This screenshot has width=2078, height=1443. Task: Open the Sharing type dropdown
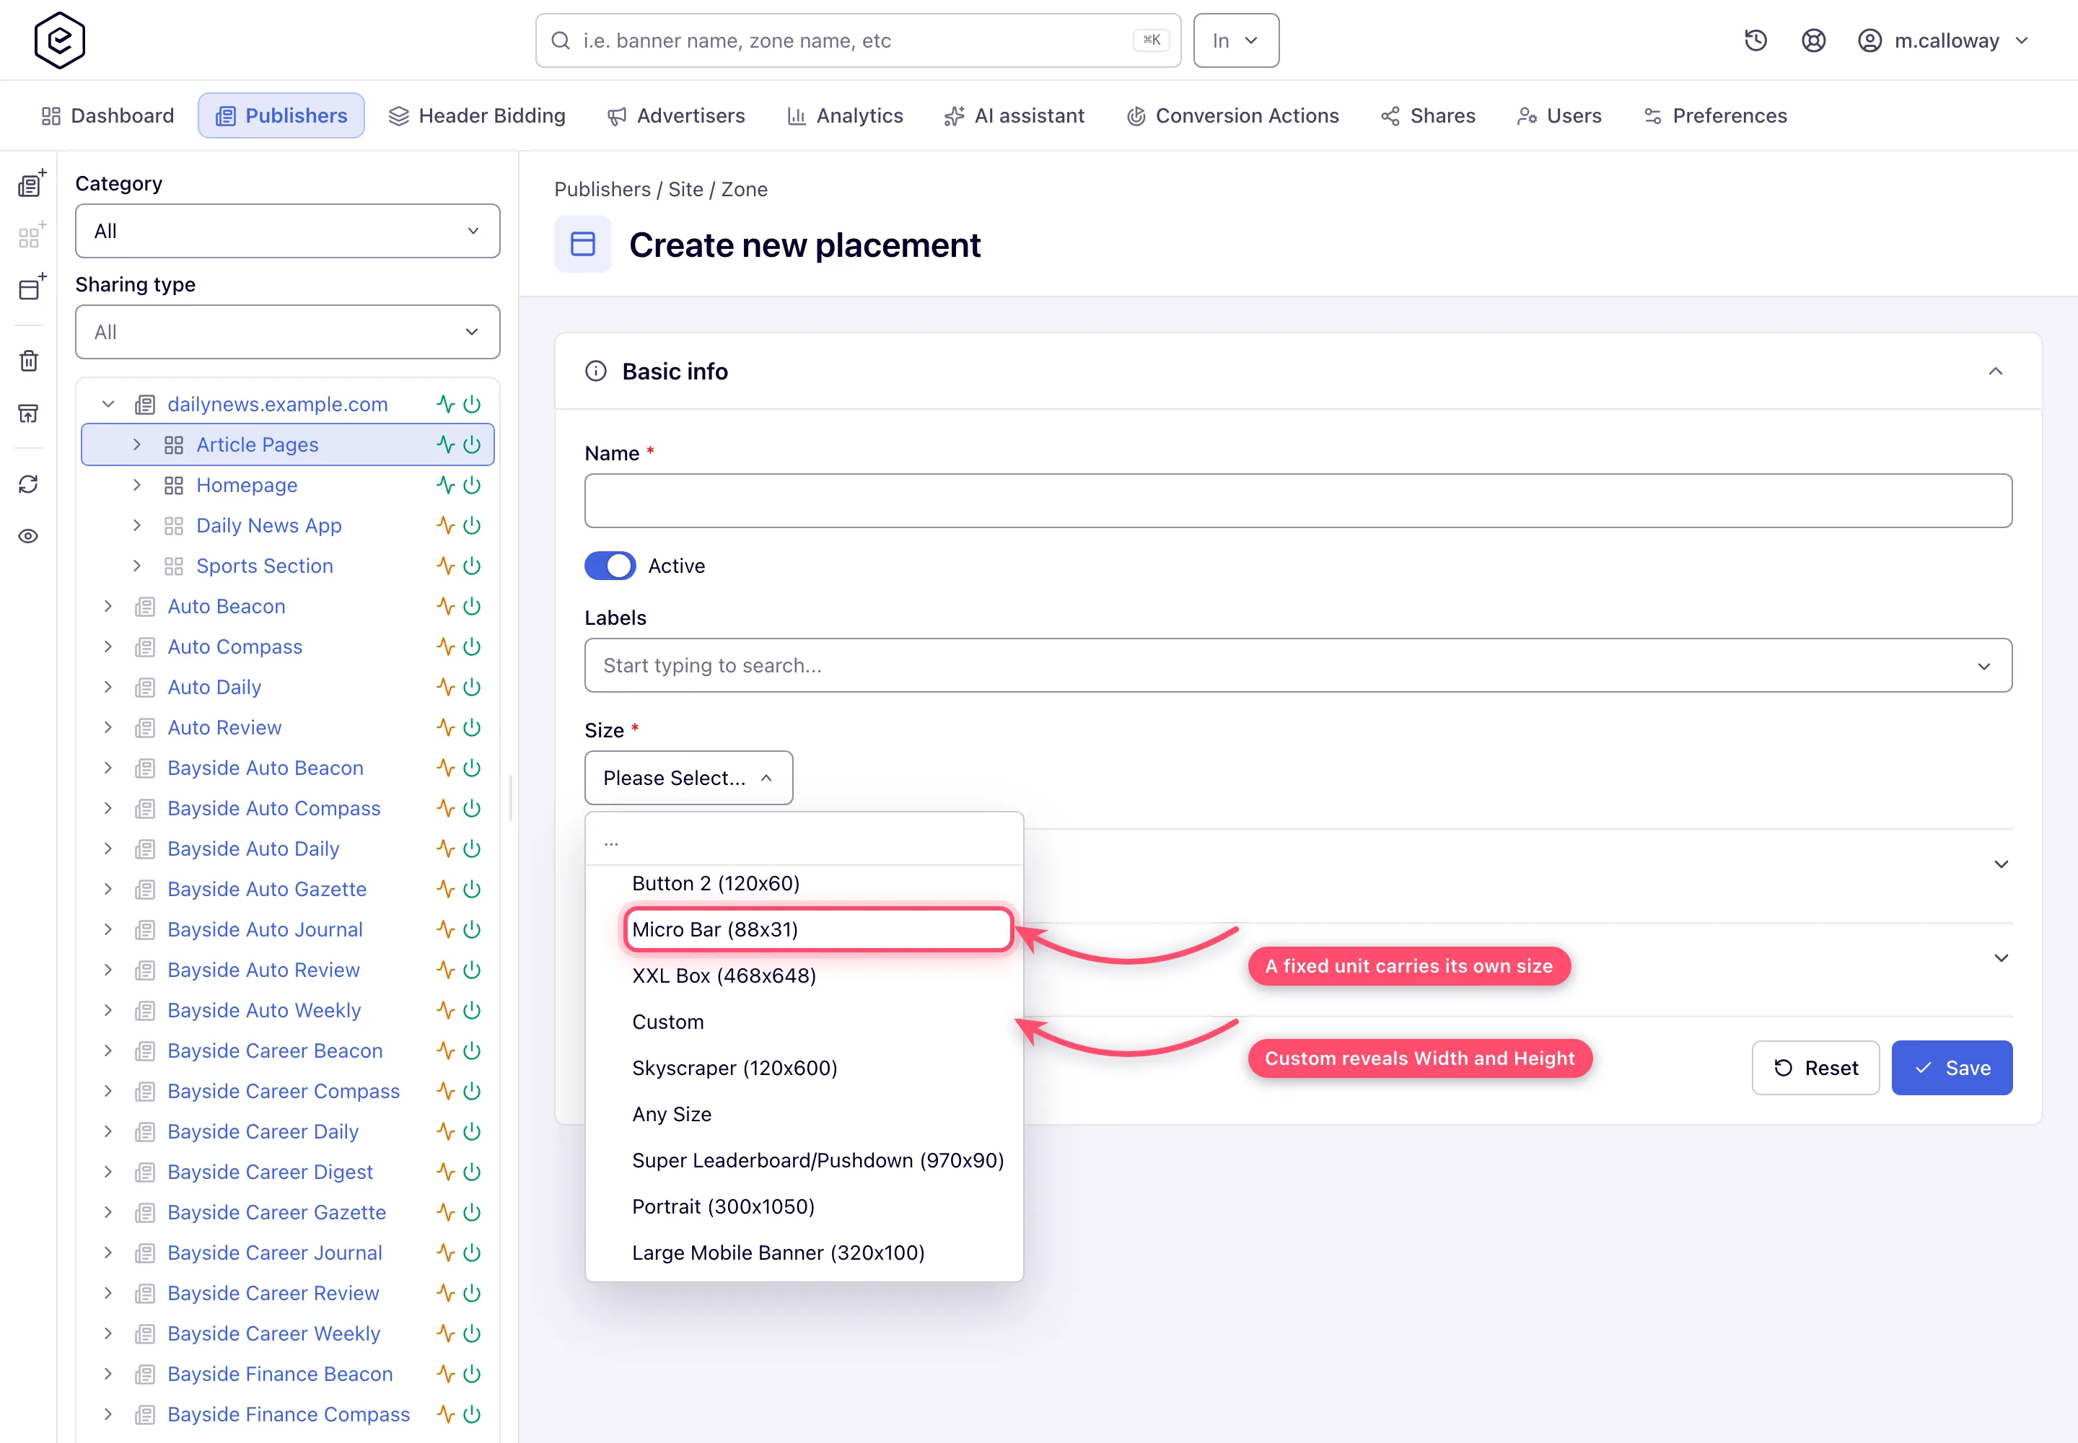[288, 332]
